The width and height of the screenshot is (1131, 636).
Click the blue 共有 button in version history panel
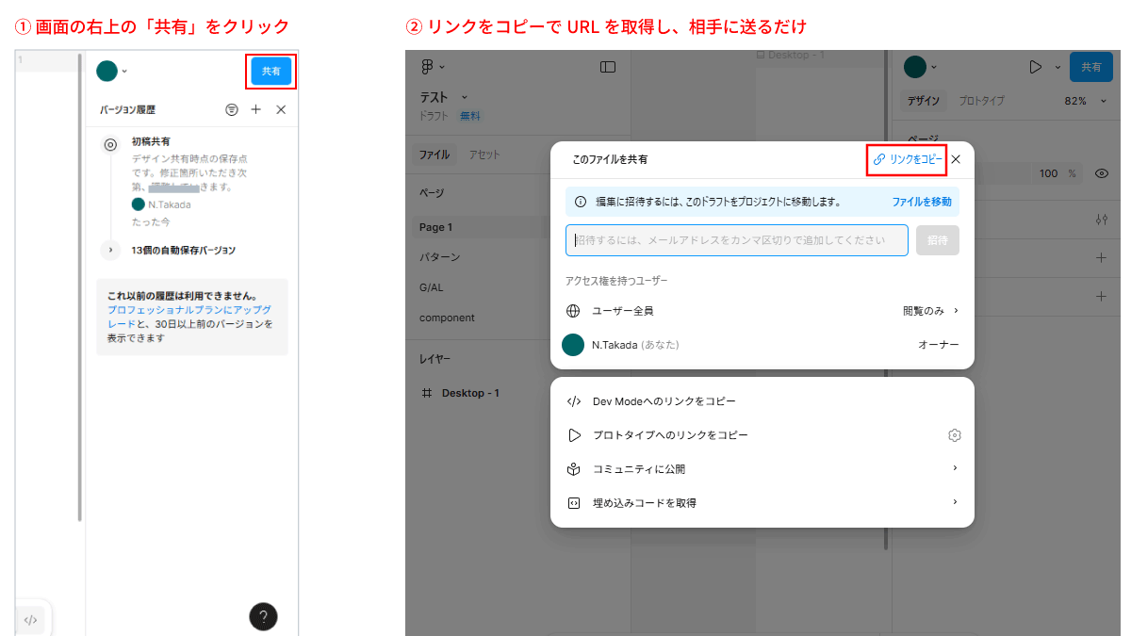270,72
